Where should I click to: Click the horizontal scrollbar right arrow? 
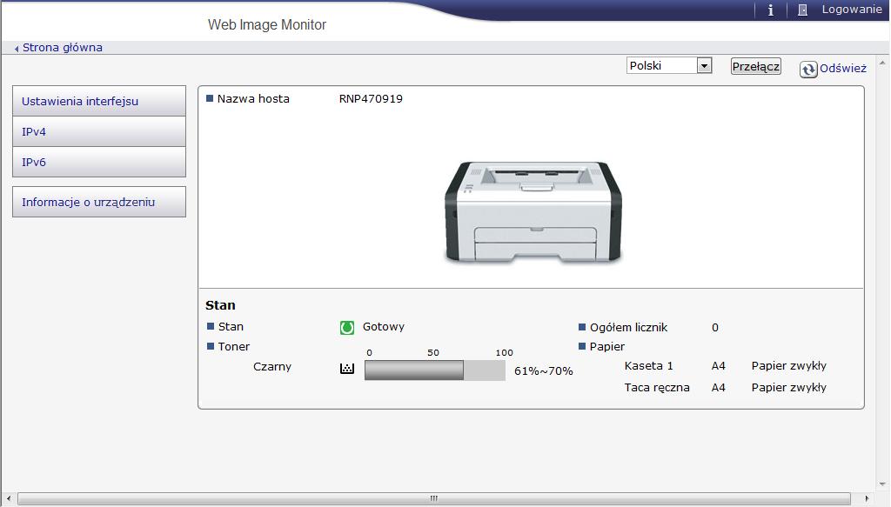pos(867,498)
